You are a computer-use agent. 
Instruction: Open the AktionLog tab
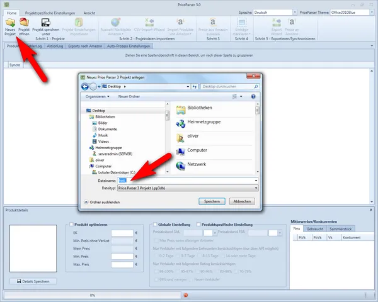(55, 46)
